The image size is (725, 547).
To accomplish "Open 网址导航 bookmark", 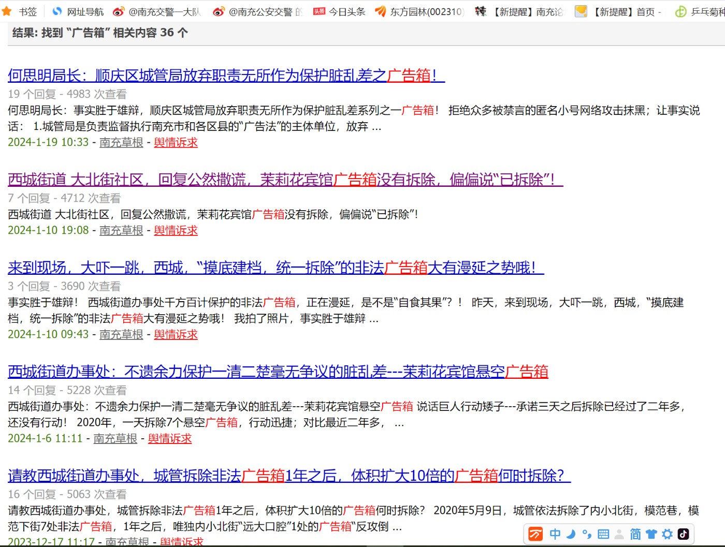I will tap(78, 11).
